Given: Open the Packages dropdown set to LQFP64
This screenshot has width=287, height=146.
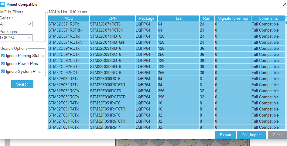Looking at the screenshot, I should (x=16, y=38).
